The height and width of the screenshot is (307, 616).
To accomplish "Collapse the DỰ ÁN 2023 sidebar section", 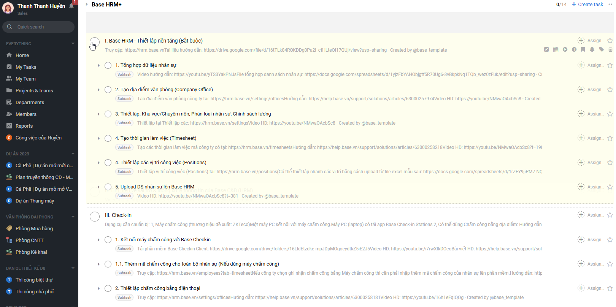I will point(73,154).
